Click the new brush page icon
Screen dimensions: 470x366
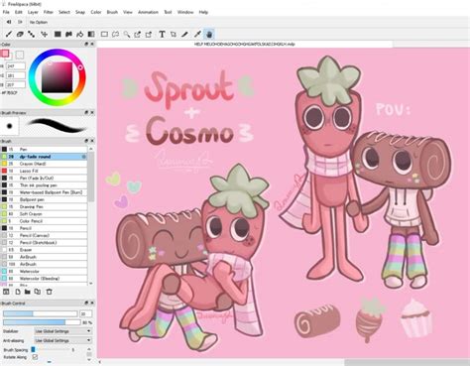coord(18,292)
